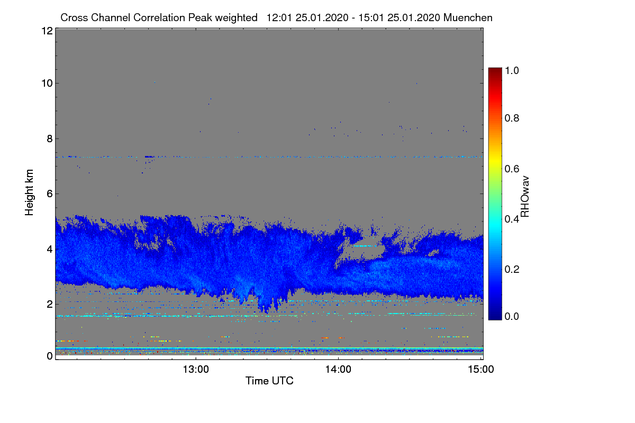Click the colorbar '0.4' value label
The height and width of the screenshot is (423, 635).
pos(511,219)
